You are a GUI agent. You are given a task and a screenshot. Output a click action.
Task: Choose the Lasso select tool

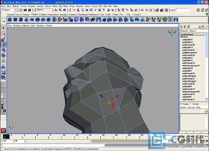click(x=3, y=33)
